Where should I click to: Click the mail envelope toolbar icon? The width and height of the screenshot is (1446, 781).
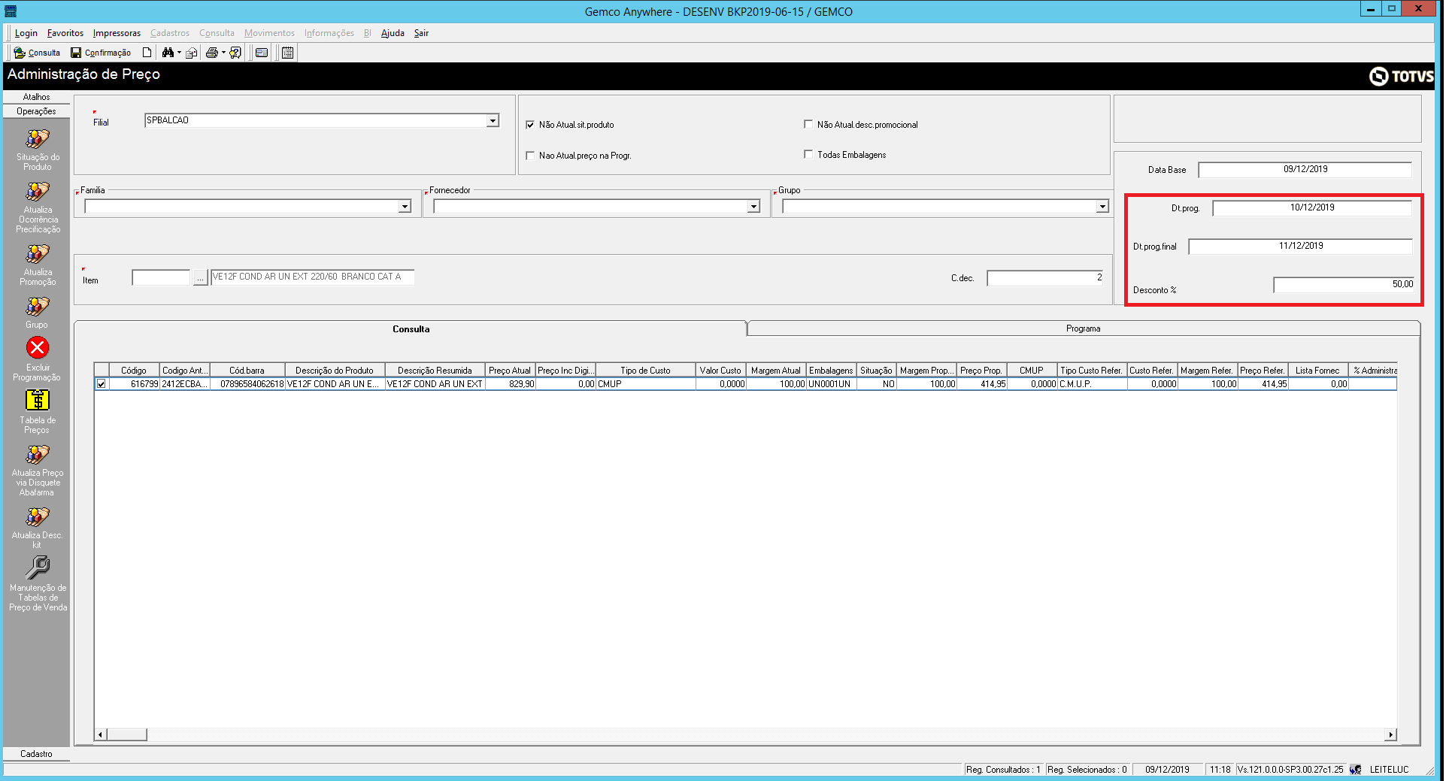(192, 53)
